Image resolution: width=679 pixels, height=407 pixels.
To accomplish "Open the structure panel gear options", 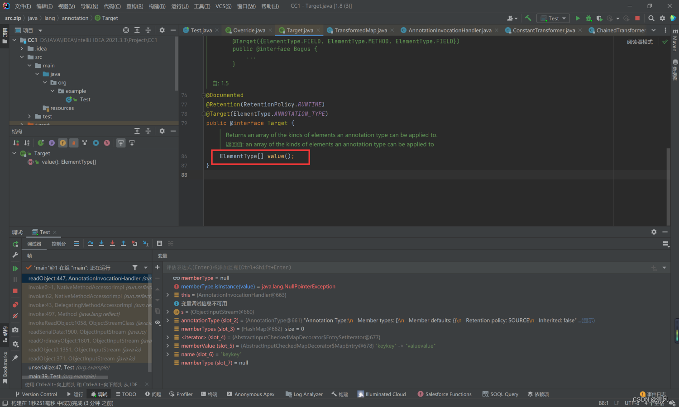I will (x=162, y=131).
